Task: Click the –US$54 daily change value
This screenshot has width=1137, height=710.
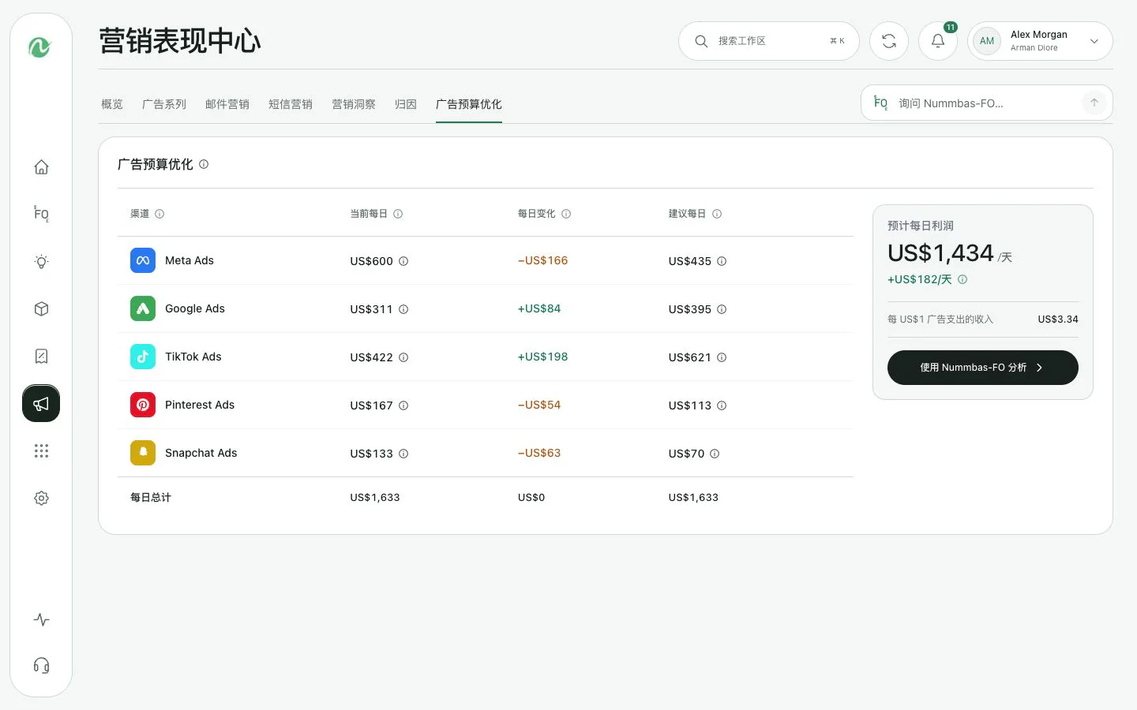Action: (539, 405)
